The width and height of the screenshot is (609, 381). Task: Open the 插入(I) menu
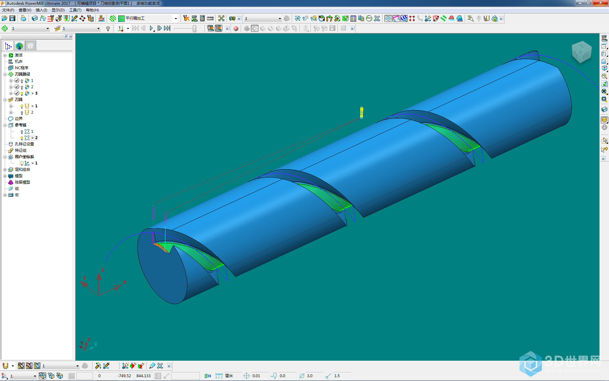pos(41,10)
